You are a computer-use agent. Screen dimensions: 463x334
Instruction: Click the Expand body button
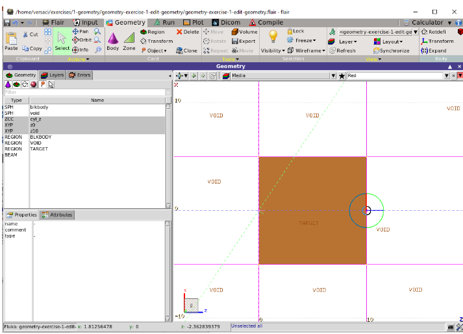[434, 51]
